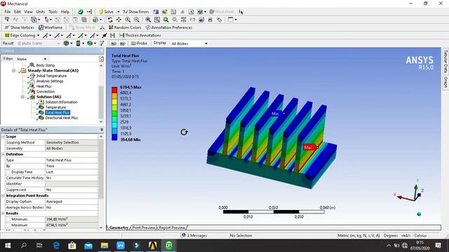Click the pin icon on Details panel
Screen dimensions: 449x252
(102, 129)
